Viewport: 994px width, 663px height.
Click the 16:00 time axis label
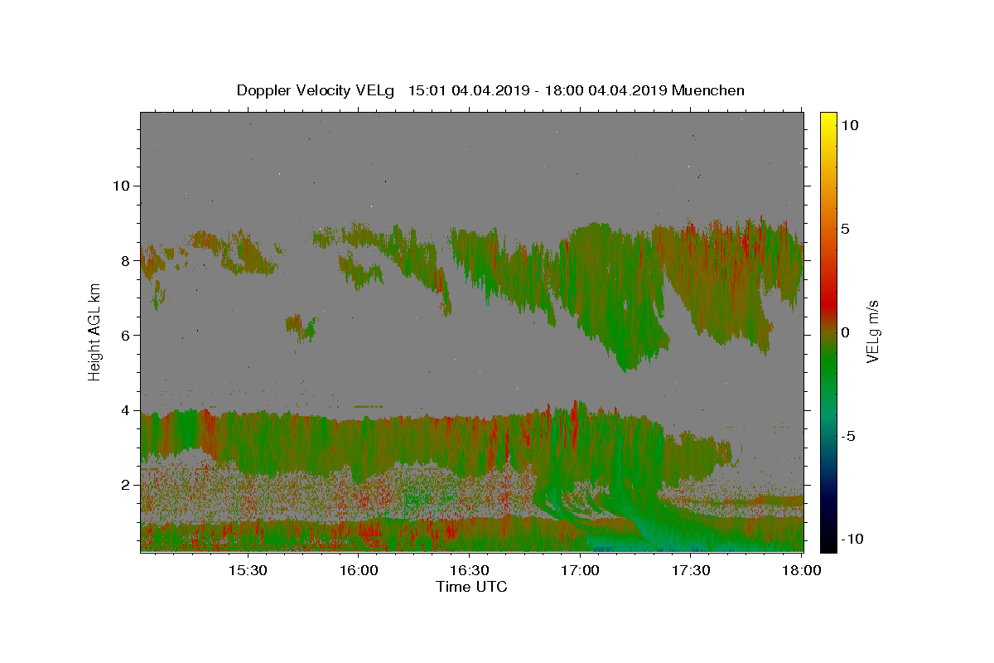359,571
